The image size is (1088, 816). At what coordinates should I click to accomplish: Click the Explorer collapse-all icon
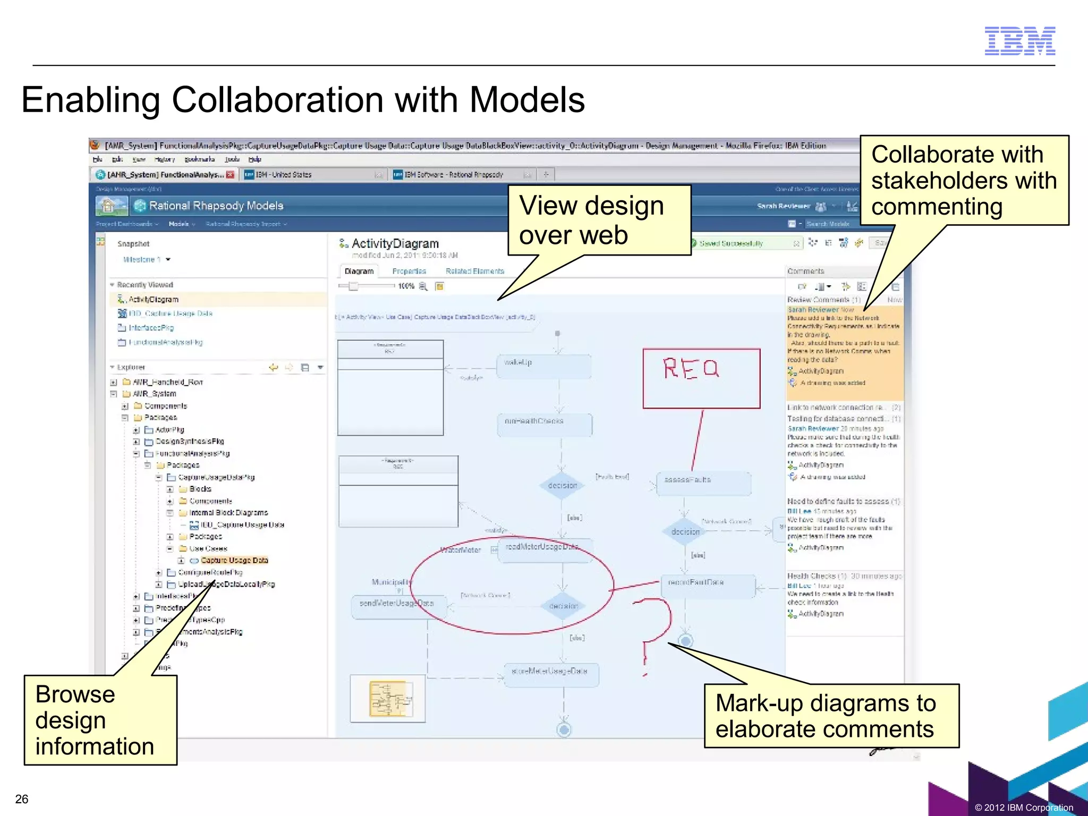pos(305,367)
